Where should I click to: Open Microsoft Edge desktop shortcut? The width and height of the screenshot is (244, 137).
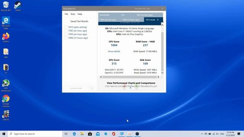click(x=6, y=23)
